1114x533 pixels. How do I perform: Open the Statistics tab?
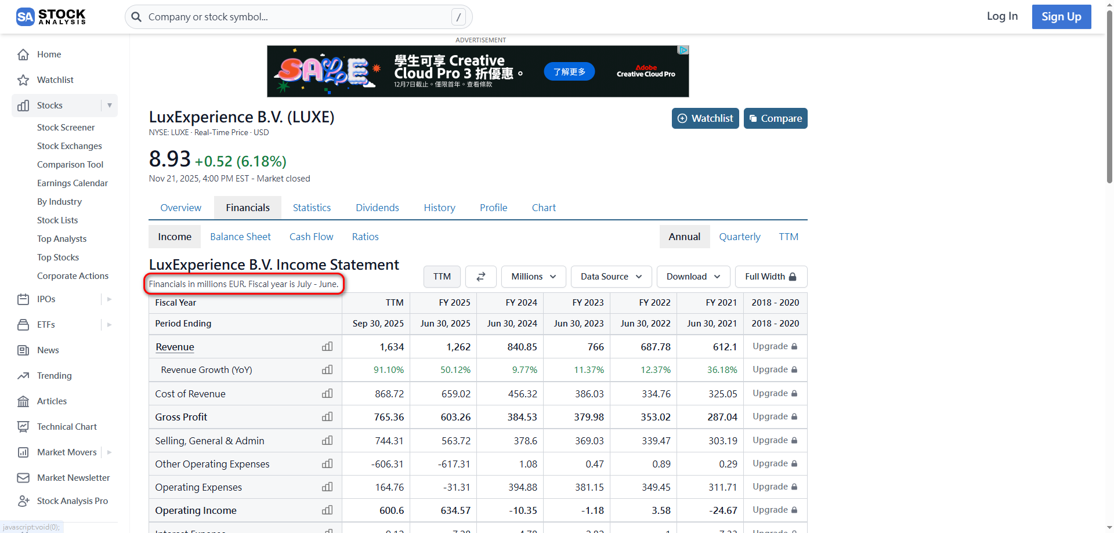point(312,208)
